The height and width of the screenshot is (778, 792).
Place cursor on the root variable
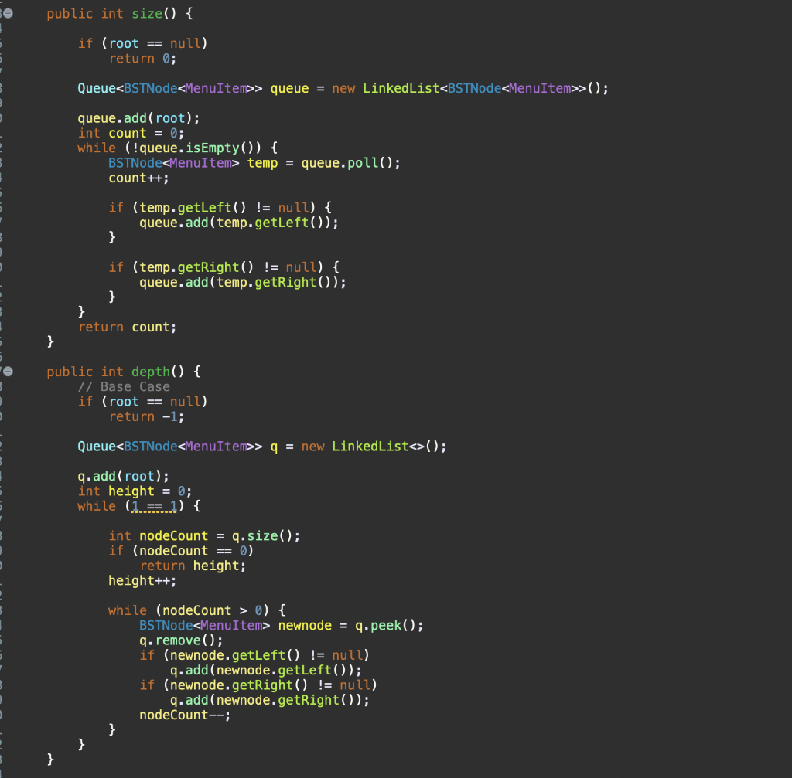point(124,43)
